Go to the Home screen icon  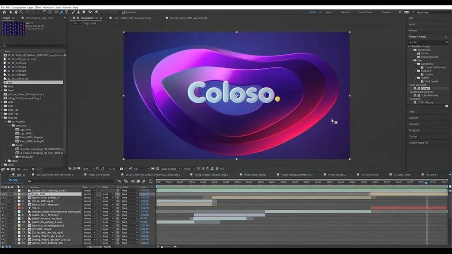point(4,12)
